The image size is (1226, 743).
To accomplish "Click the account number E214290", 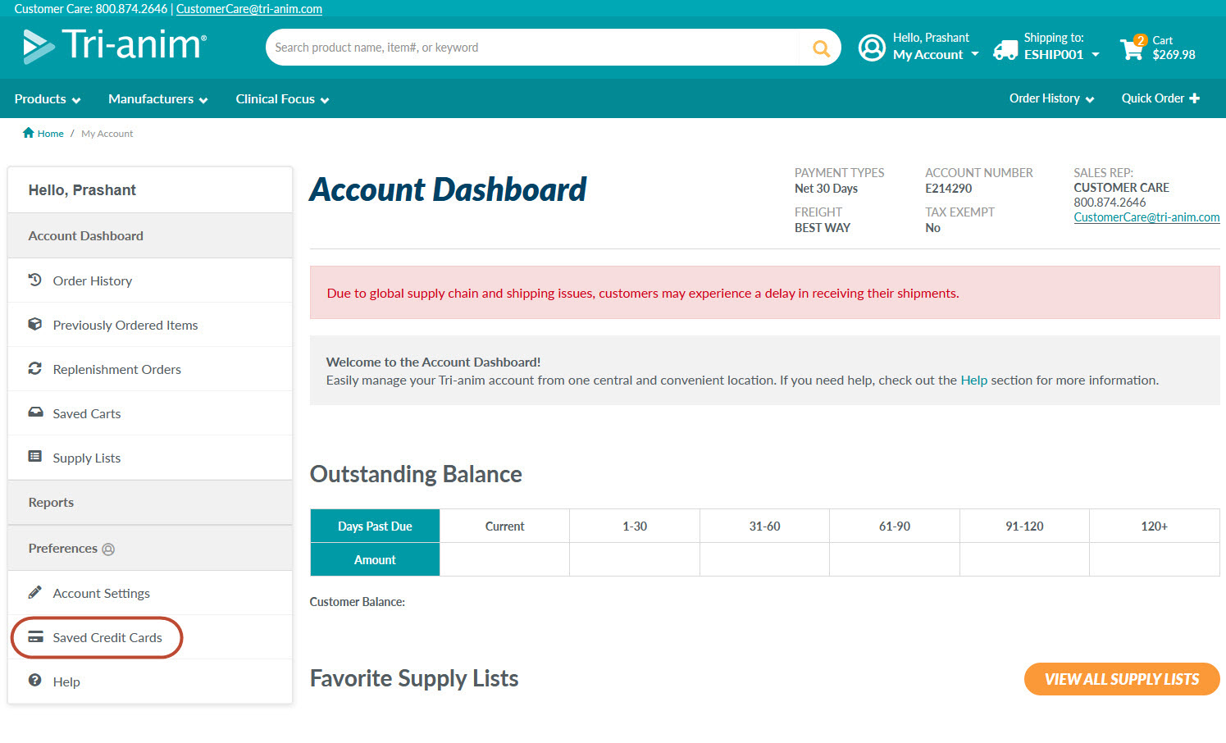I will click(949, 189).
